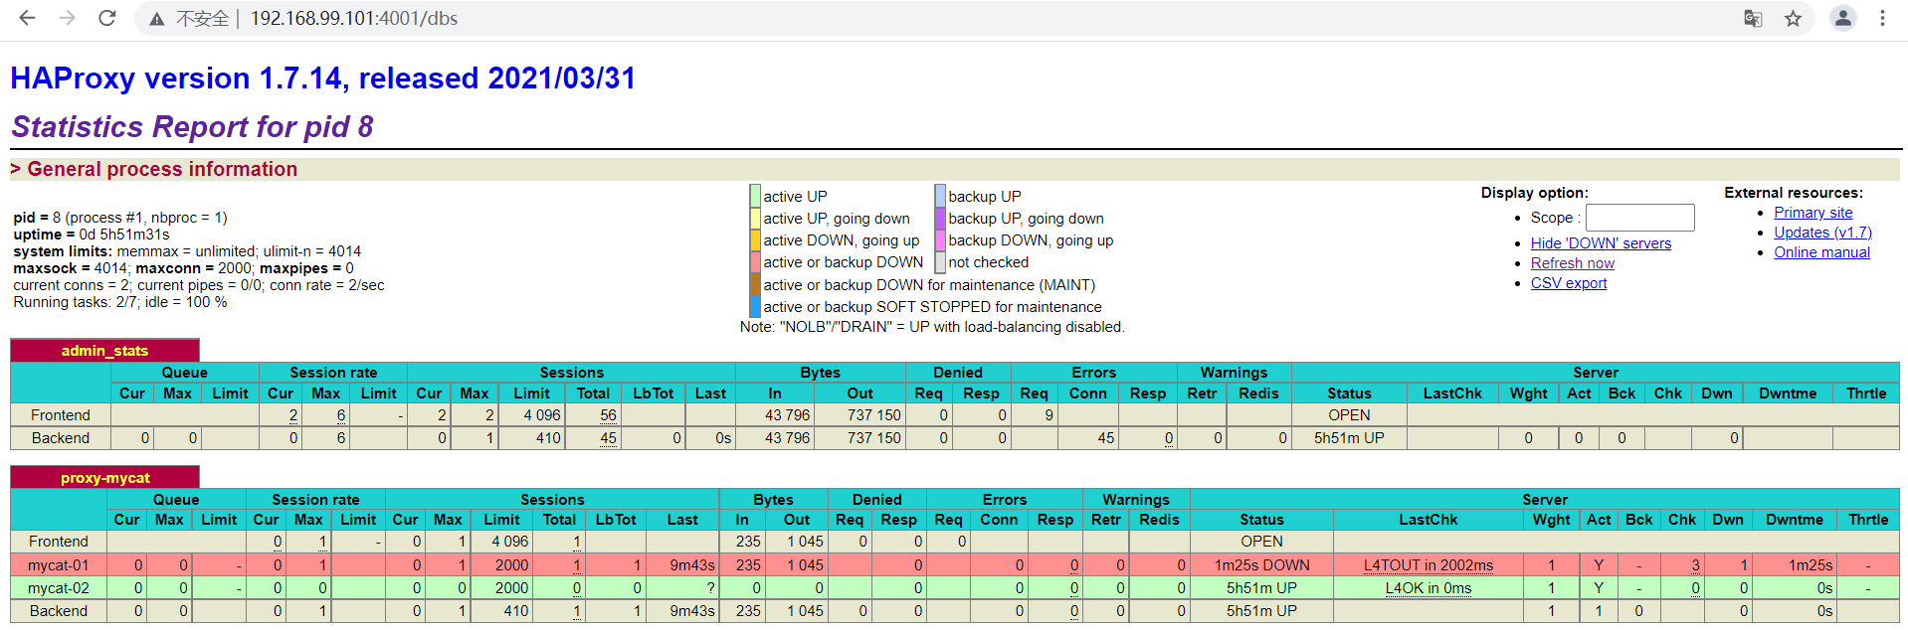The width and height of the screenshot is (1908, 630).
Task: Click the browser back arrow
Action: pyautogui.click(x=27, y=18)
